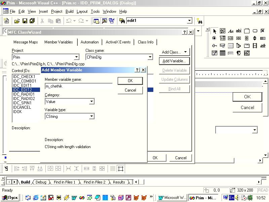
Task: Select IDC_COMBO1 in Control IDs list
Action: pos(25,81)
